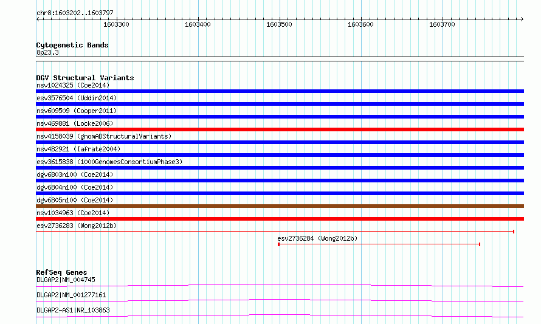Select the blue bar under nsv482921
The width and height of the screenshot is (541, 324).
pos(280,155)
